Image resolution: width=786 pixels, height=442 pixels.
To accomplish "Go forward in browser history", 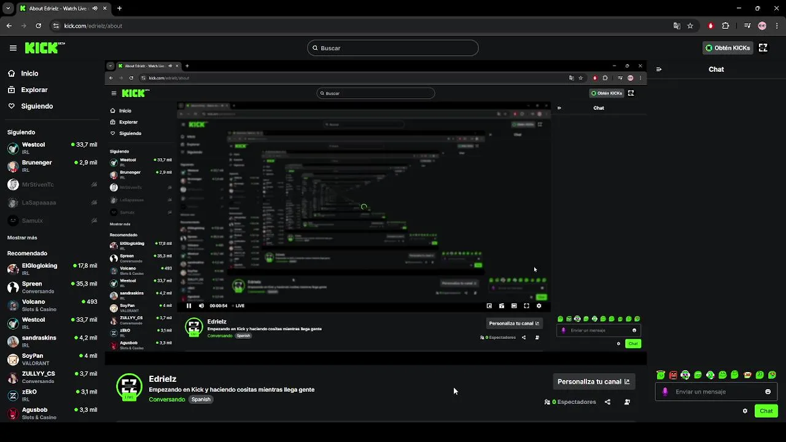I will click(23, 26).
